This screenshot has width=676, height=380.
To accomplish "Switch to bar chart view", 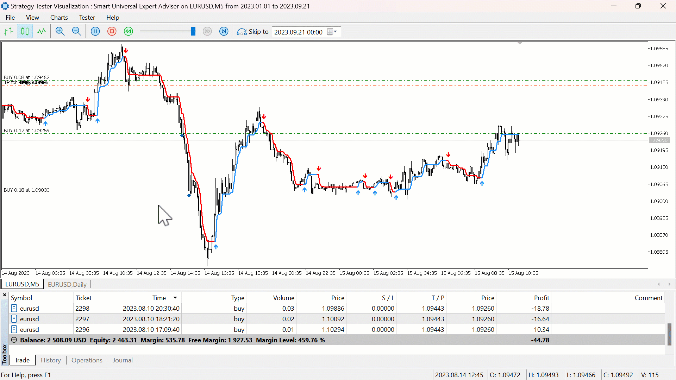I will tap(8, 32).
